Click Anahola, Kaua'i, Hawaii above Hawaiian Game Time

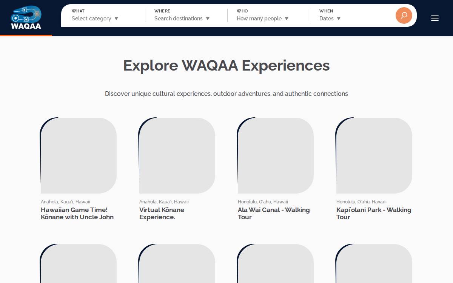[x=65, y=202]
